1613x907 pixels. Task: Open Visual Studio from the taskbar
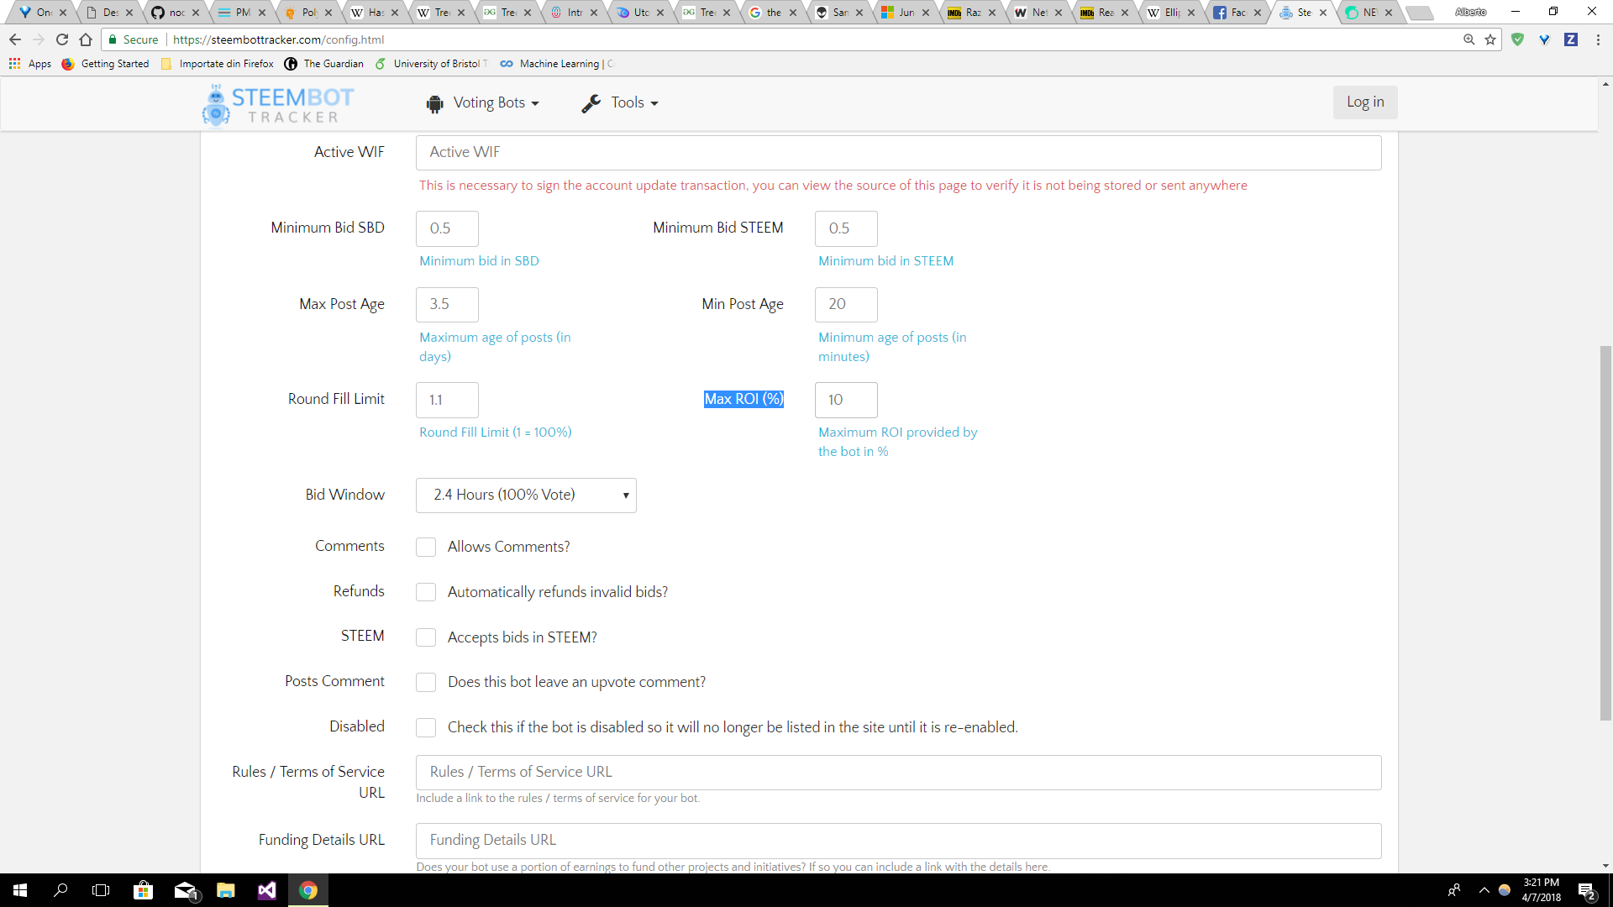click(x=267, y=890)
